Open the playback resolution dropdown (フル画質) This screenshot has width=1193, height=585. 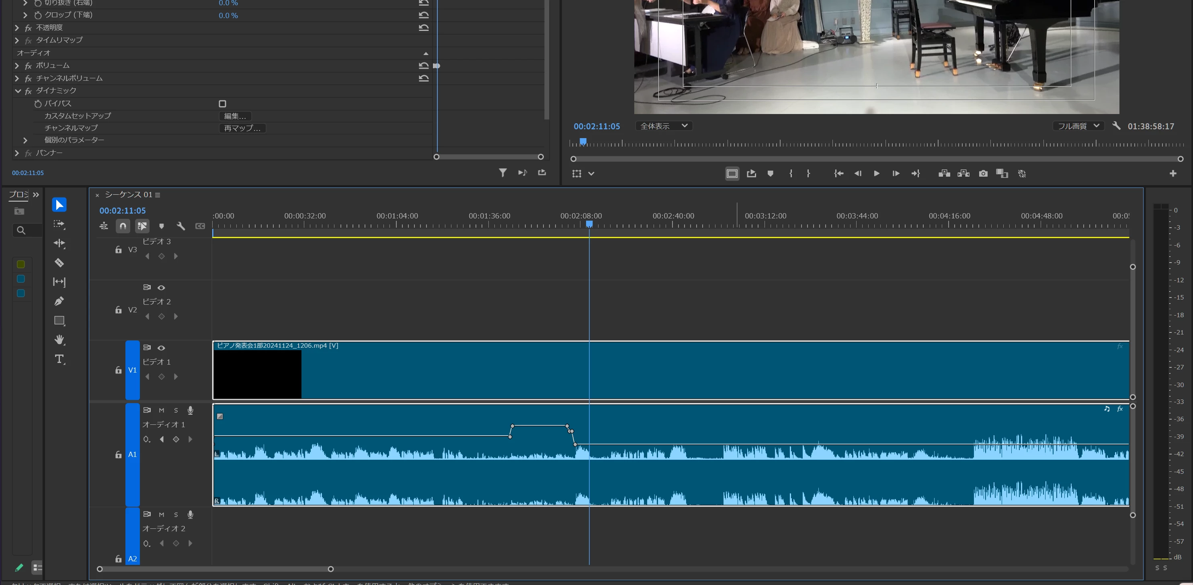[x=1078, y=126]
